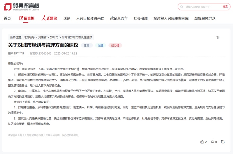Image resolution: width=233 pixels, height=154 pixels.
Task: Open the 城建 category tag
Action: [100, 45]
